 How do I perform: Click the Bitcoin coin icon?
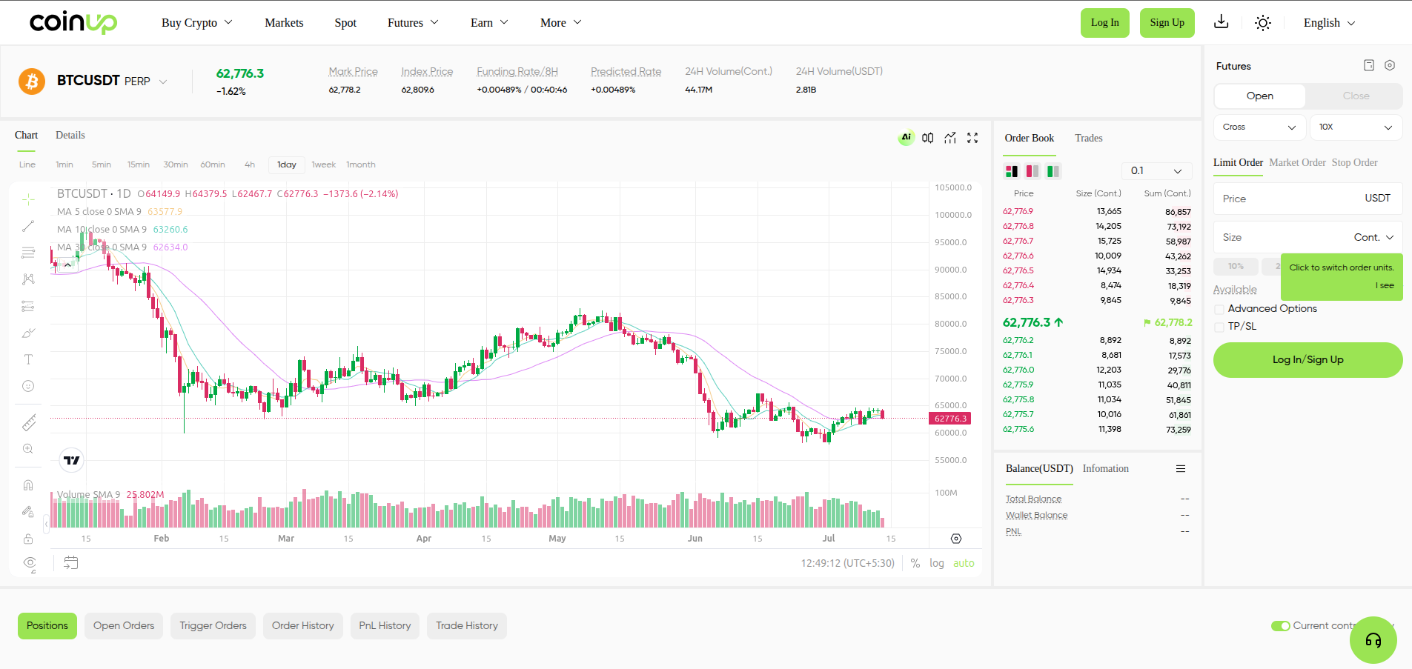click(x=32, y=81)
